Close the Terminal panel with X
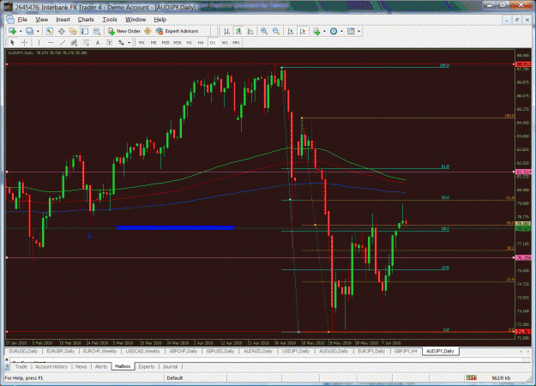Image resolution: width=536 pixels, height=386 pixels. [x=7, y=360]
